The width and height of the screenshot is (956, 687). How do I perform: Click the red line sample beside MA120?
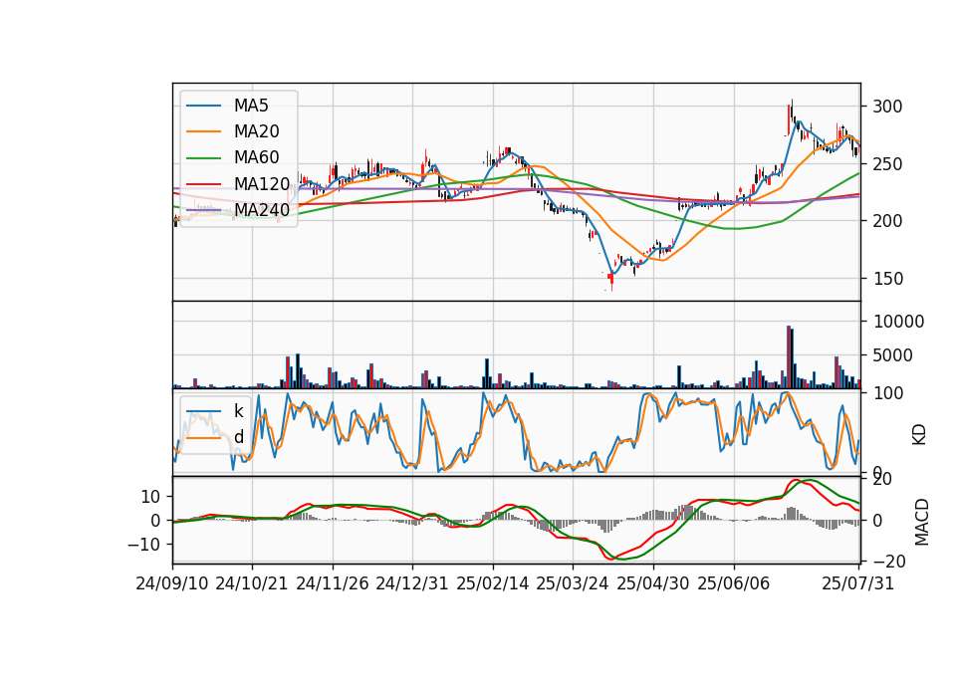point(203,184)
